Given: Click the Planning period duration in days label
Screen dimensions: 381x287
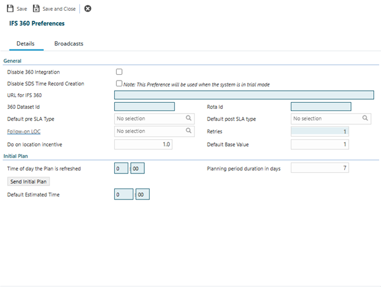Looking at the screenshot, I should tap(244, 169).
